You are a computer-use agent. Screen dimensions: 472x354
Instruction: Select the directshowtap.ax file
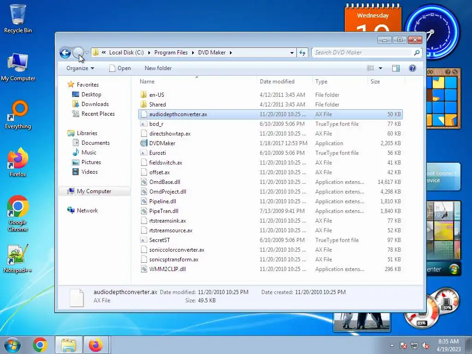[x=170, y=134]
